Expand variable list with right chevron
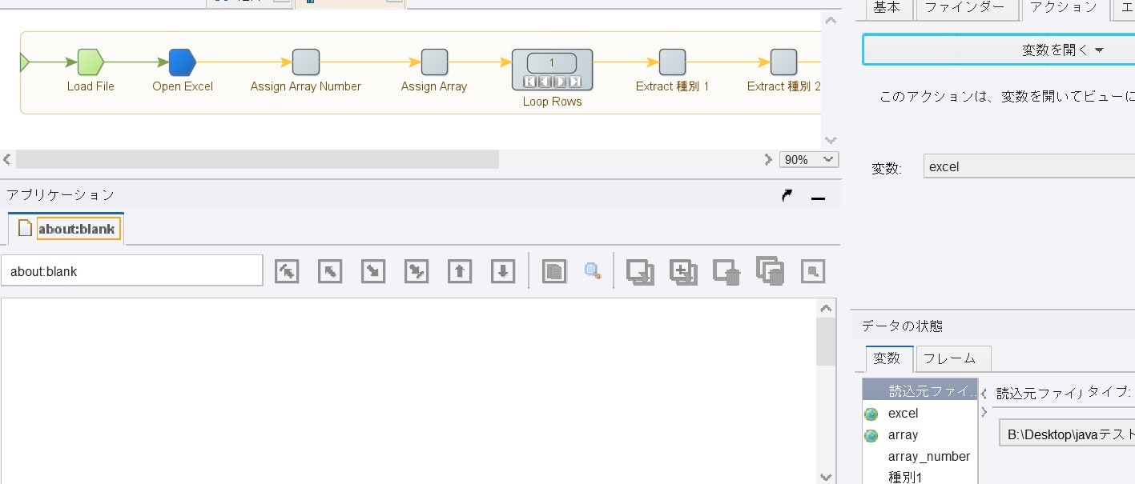 point(984,412)
